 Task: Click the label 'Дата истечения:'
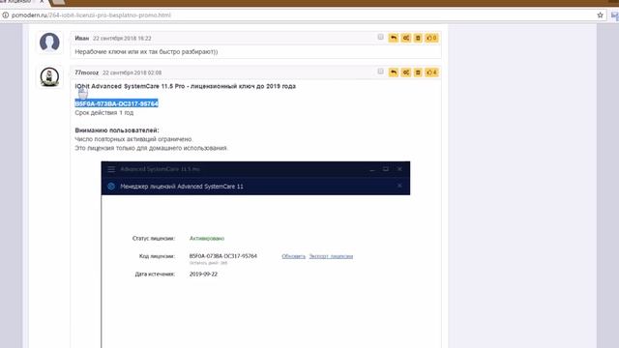pyautogui.click(x=155, y=275)
